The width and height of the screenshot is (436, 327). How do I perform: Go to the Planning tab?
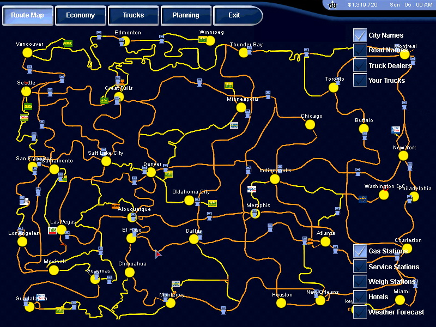186,16
